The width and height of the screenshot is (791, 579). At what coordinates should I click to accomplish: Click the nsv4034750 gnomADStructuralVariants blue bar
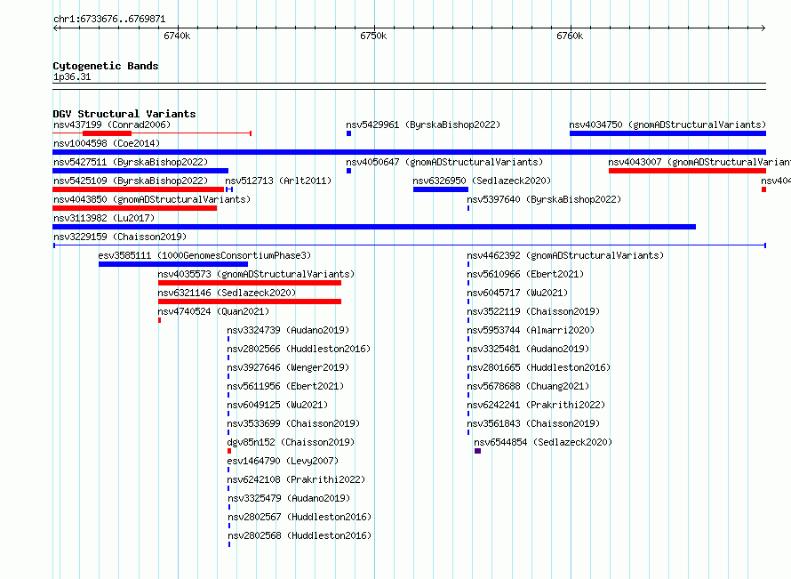click(667, 133)
